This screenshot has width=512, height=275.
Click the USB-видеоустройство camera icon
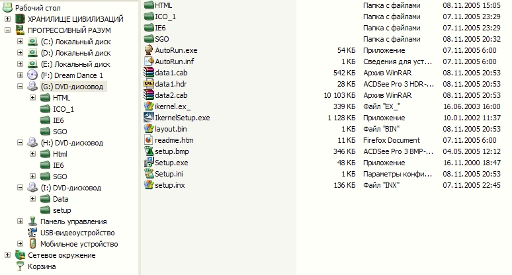tap(32, 233)
